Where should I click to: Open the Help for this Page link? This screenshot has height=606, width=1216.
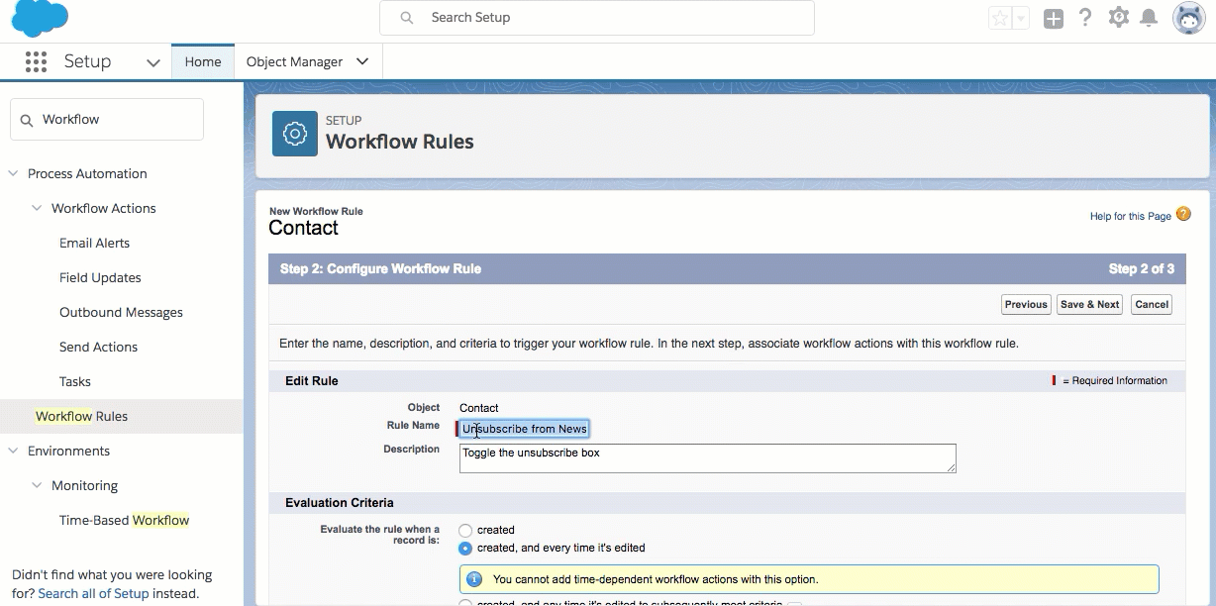[x=1130, y=216]
